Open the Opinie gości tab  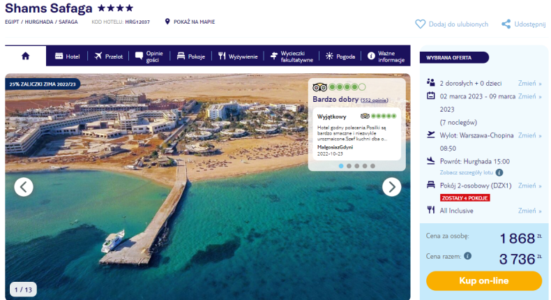click(x=149, y=57)
